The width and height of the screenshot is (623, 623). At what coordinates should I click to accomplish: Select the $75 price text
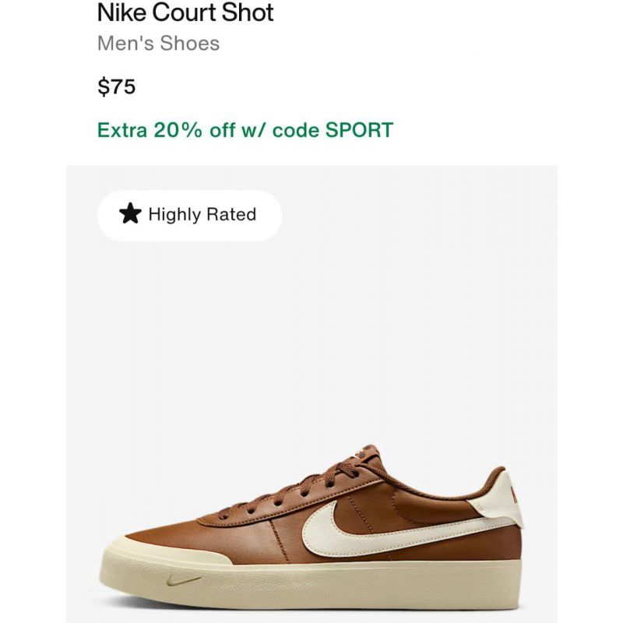tap(116, 86)
